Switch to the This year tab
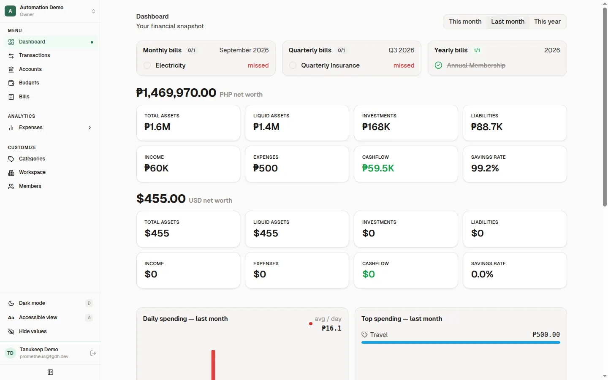Viewport: 608px width, 380px height. click(x=547, y=22)
